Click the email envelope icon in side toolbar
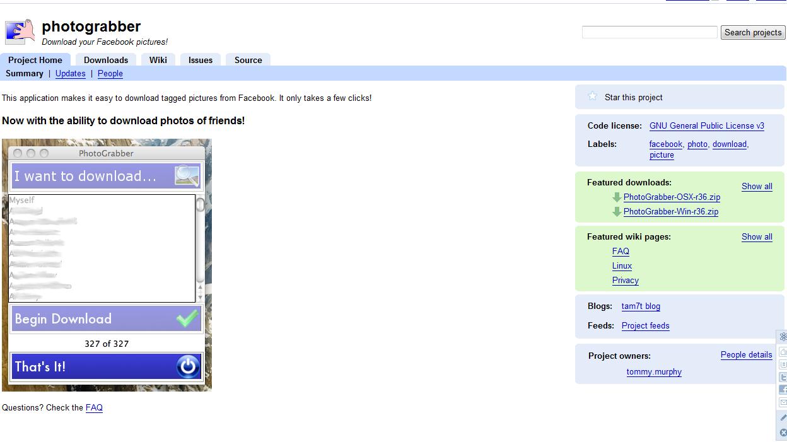The width and height of the screenshot is (787, 442). [x=783, y=402]
